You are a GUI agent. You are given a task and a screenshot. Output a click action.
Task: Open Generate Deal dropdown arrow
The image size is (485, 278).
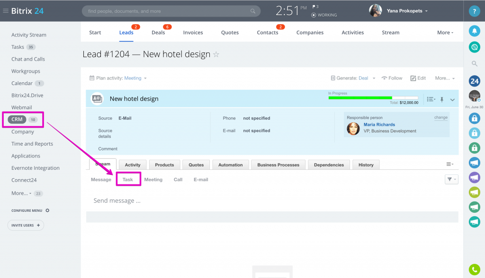(374, 78)
